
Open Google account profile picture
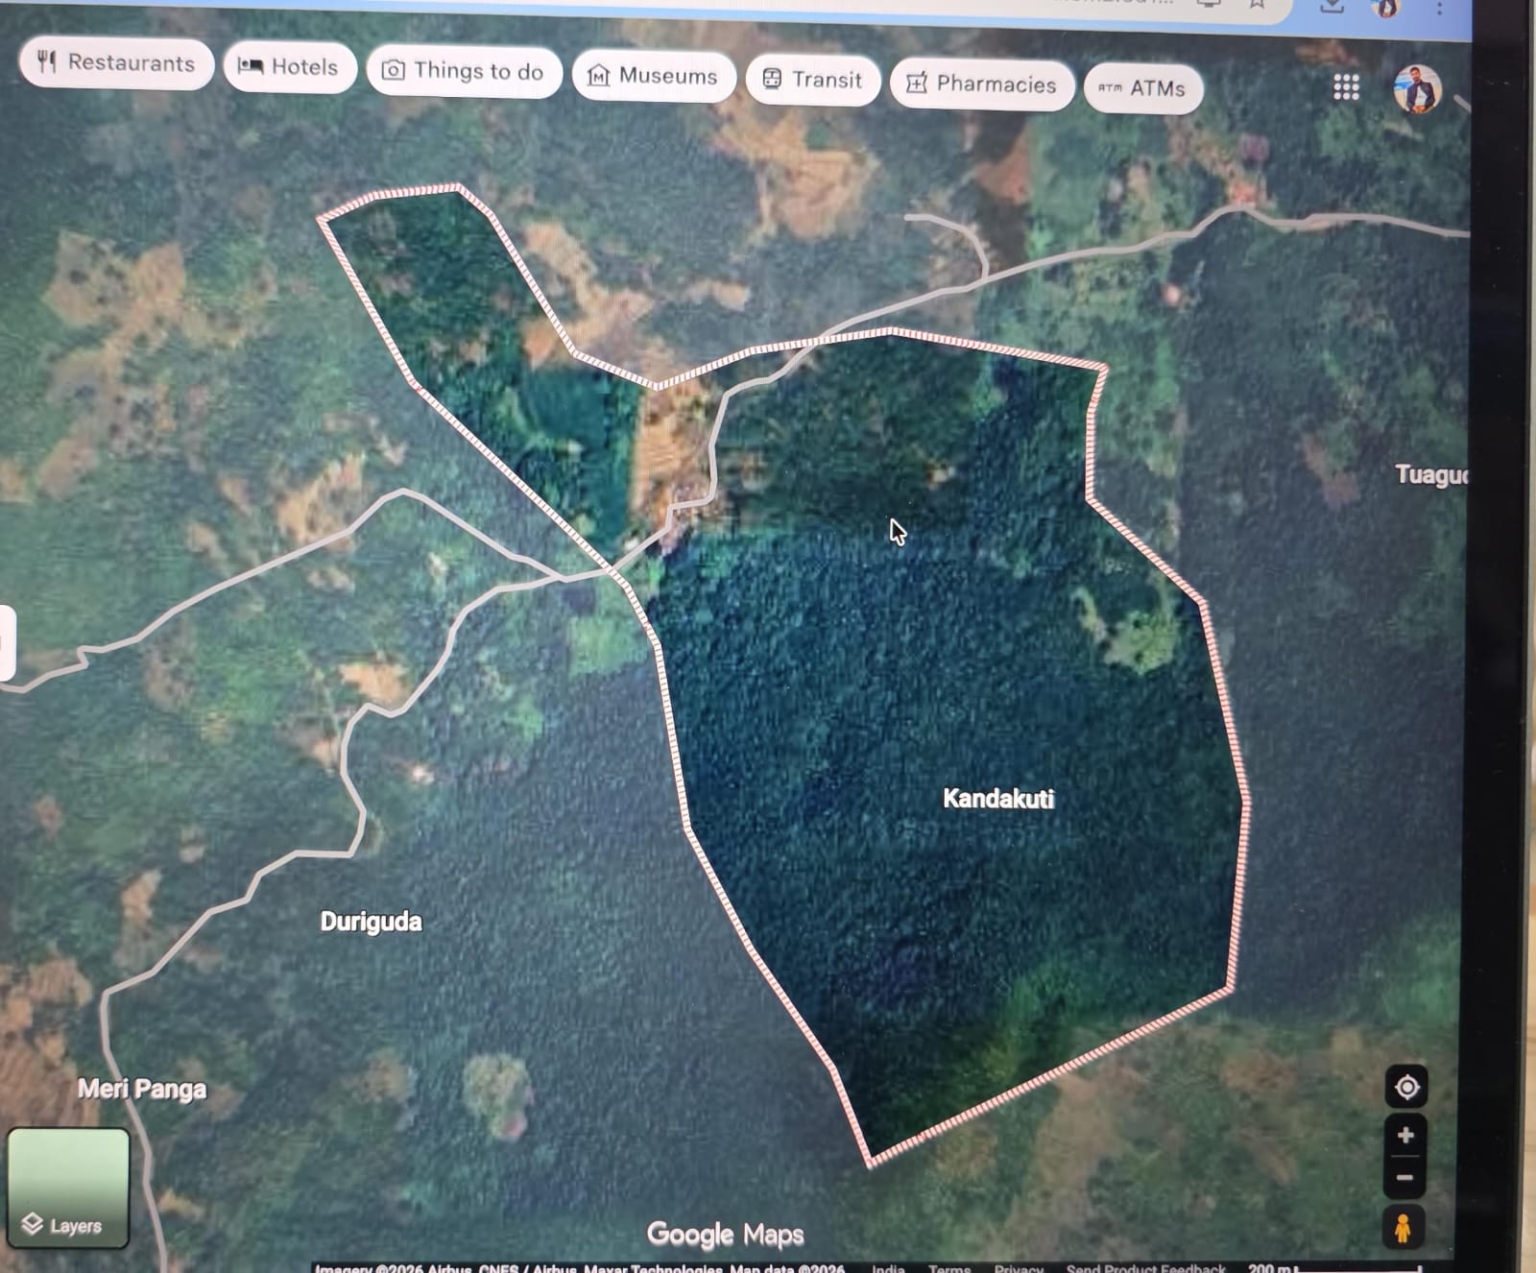tap(1416, 89)
